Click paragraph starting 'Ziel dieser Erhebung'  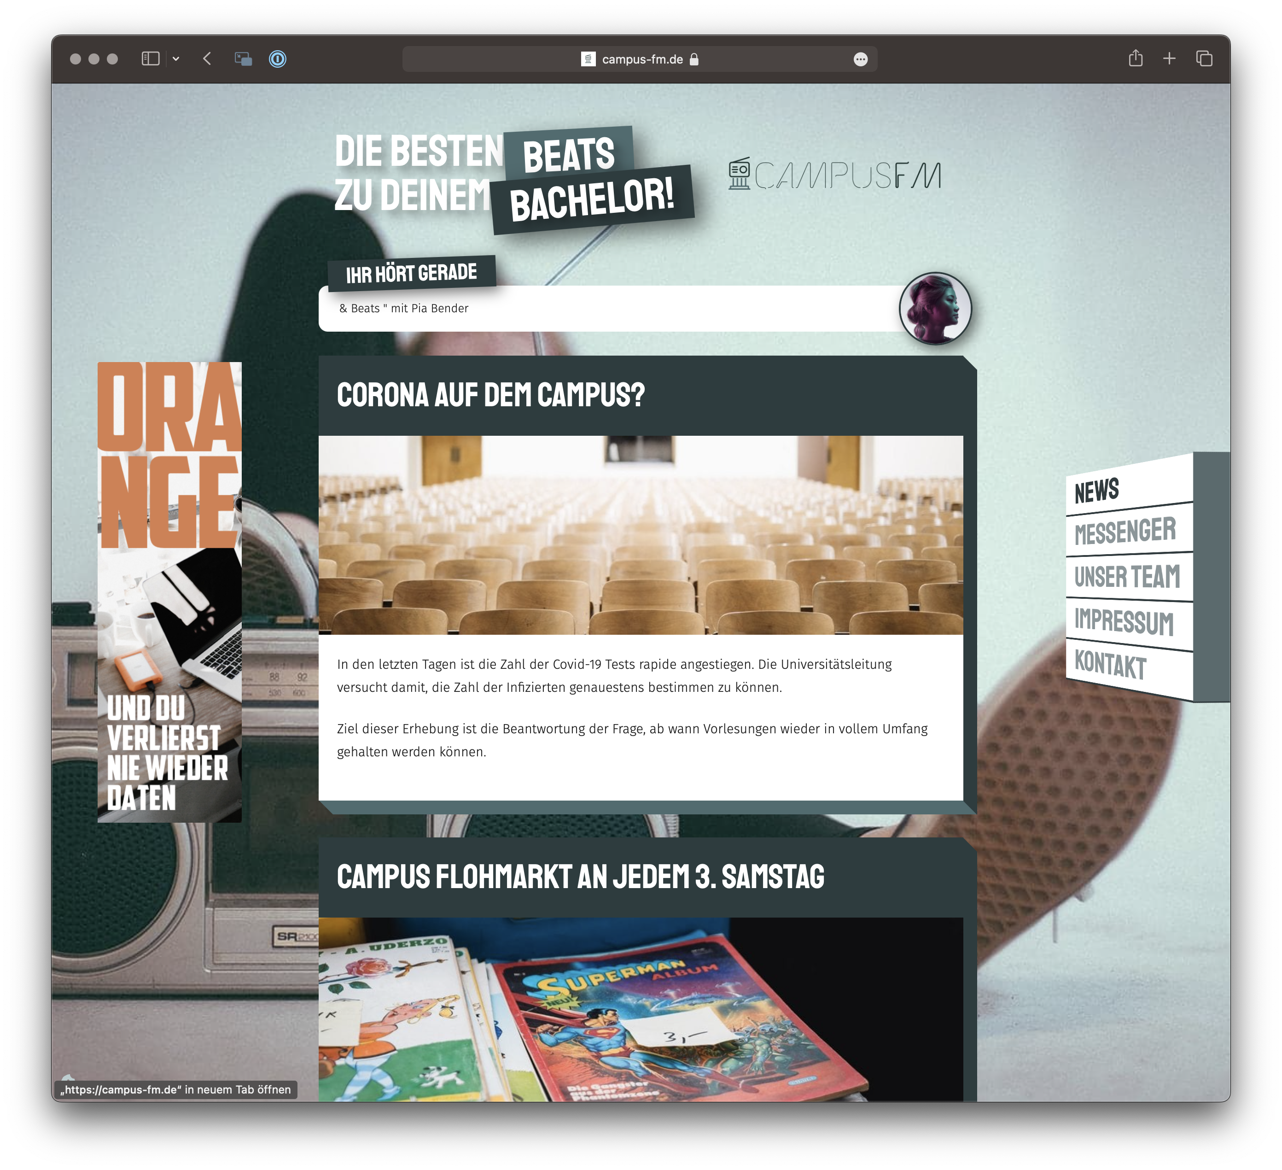tap(632, 740)
